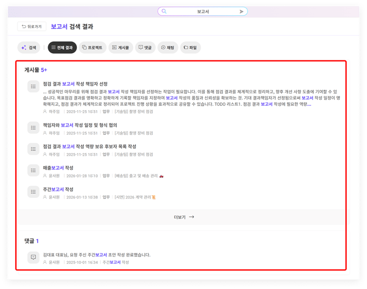Click list icon beside 후보자 목록 작성 post
Image resolution: width=367 pixels, height=289 pixels.
point(33,149)
